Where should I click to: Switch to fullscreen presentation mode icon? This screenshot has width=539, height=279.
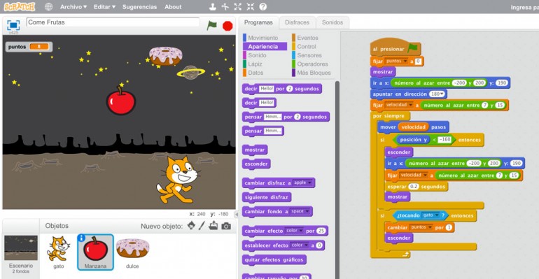pyautogui.click(x=13, y=25)
